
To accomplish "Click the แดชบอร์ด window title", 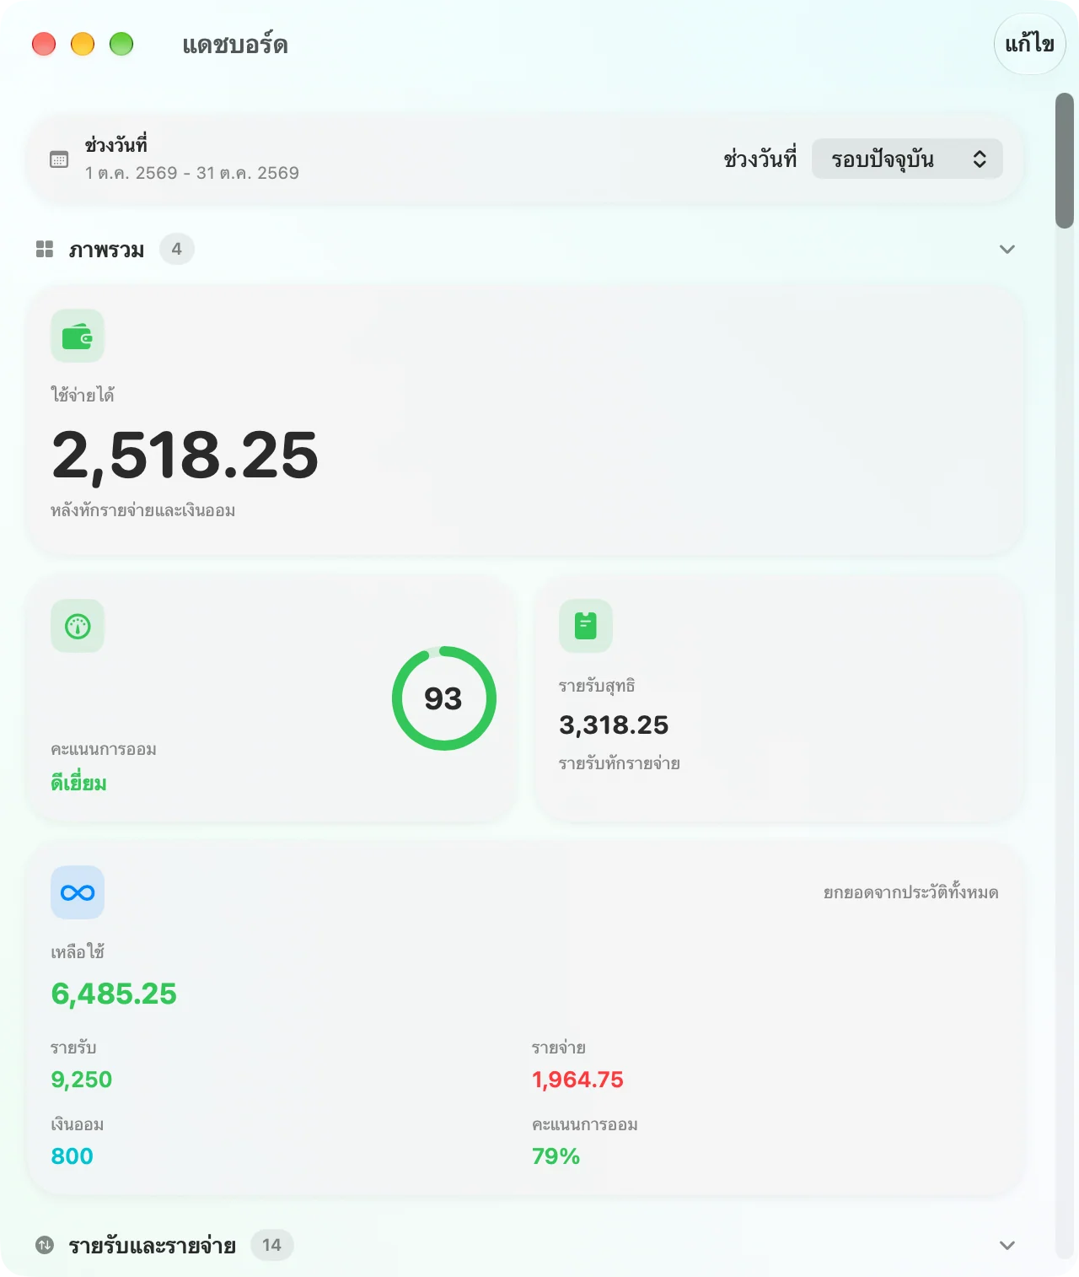I will [x=235, y=45].
